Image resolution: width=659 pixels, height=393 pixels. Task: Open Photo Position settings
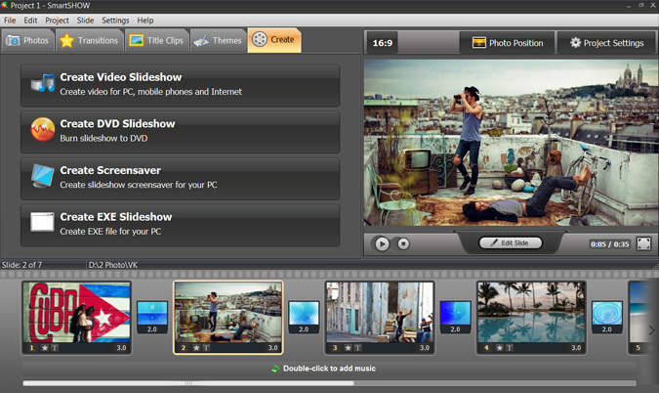click(508, 43)
